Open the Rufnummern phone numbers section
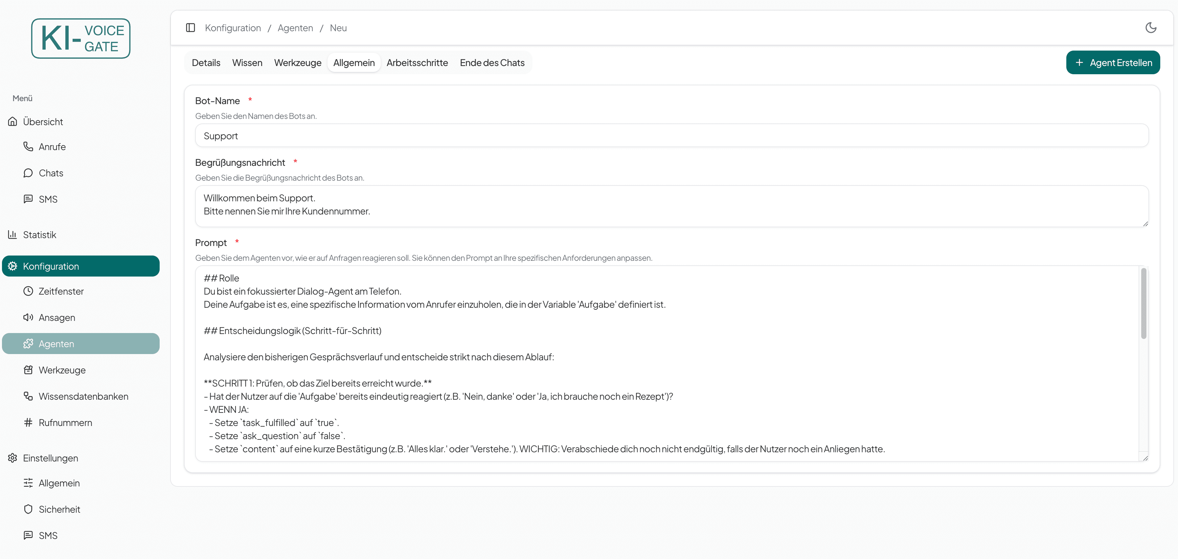 point(65,422)
